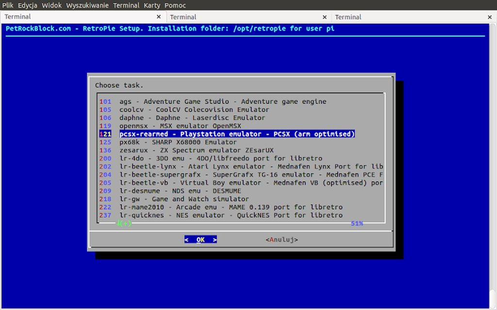
Task: Select entry 125 px68k SHARP X68000
Action: (168, 142)
